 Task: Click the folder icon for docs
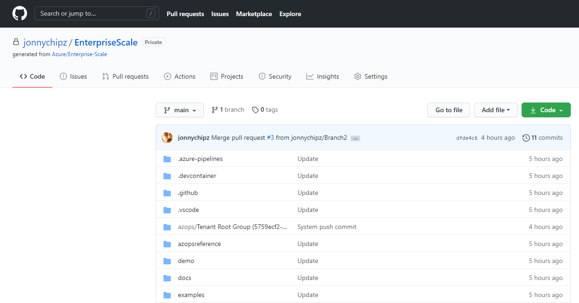(167, 278)
